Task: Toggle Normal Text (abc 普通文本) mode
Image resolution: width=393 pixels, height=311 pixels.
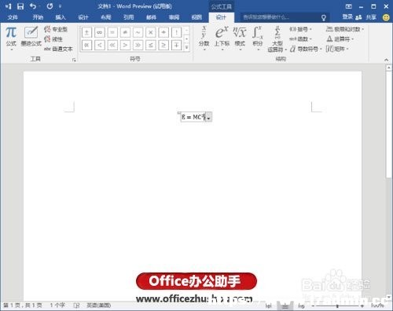Action: pos(58,49)
